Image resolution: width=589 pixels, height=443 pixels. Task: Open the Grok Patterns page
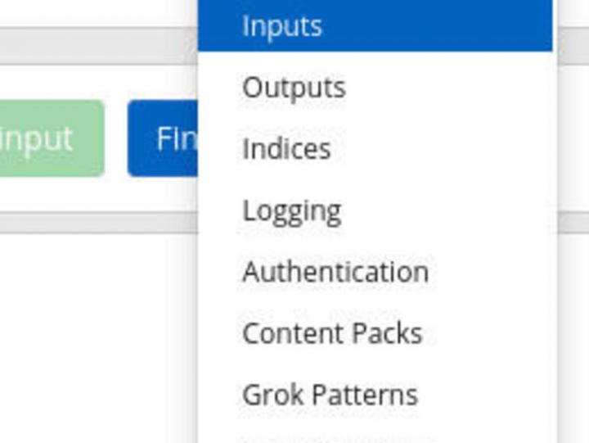point(330,395)
